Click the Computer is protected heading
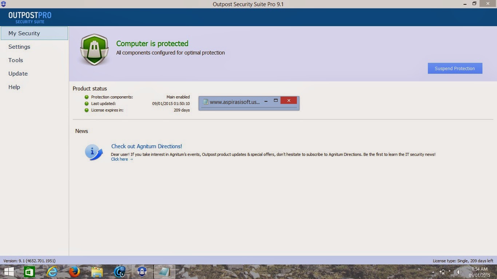 [x=152, y=44]
